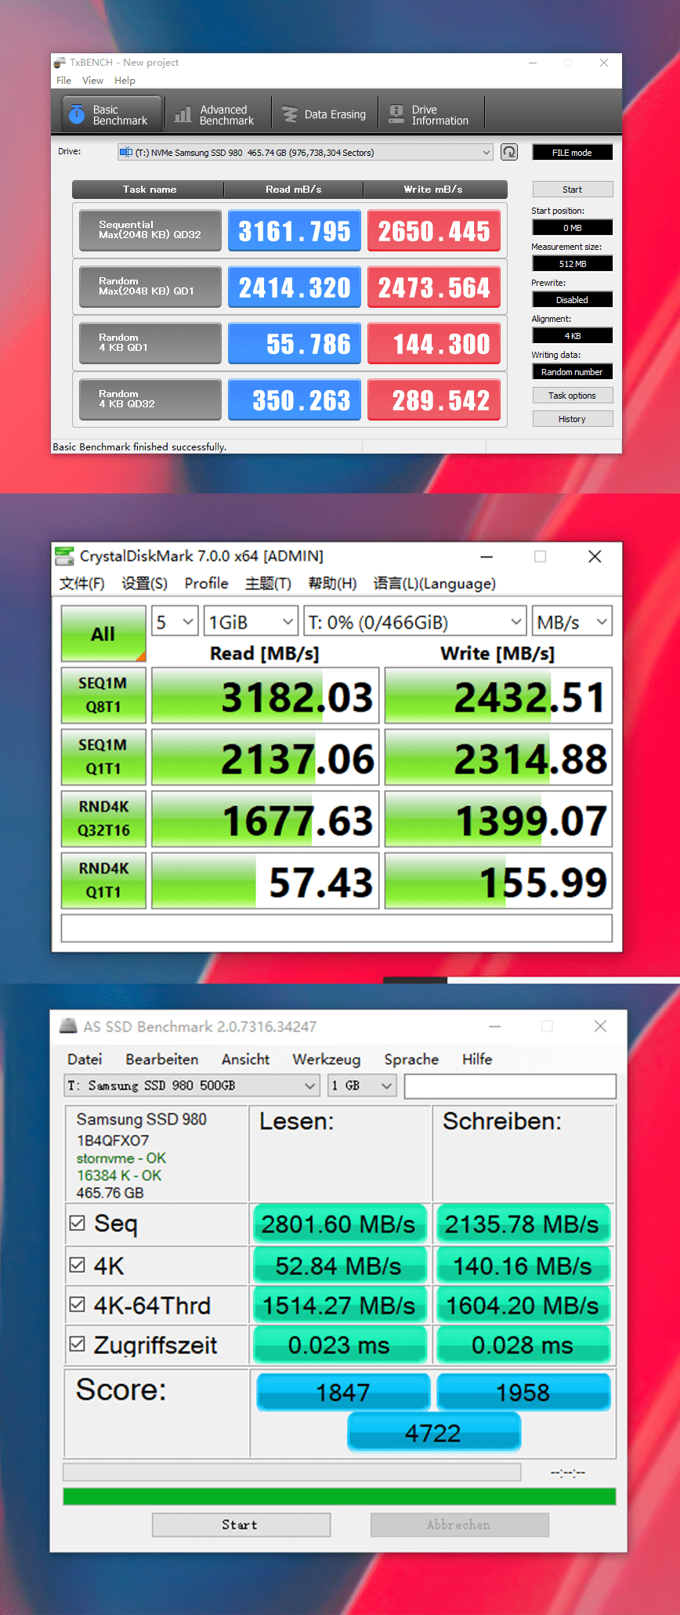This screenshot has width=680, height=1615.
Task: Open the AS SSD 1 GB size dropdown
Action: click(362, 1086)
